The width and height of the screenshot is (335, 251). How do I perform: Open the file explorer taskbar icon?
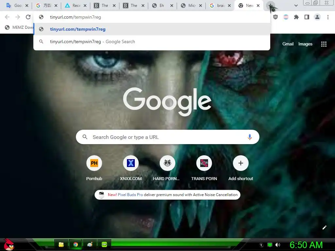pyautogui.click(x=61, y=244)
